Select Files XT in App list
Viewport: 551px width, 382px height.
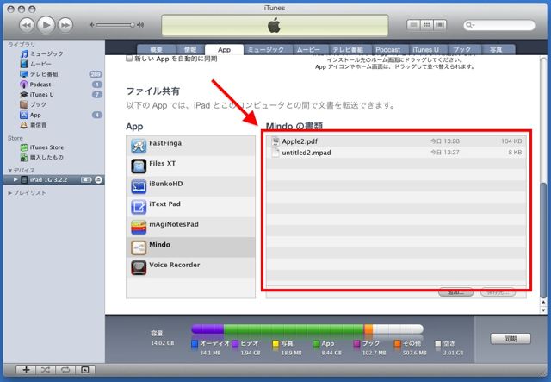tap(191, 166)
